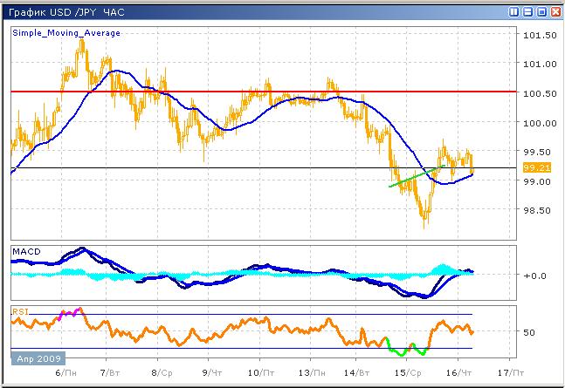Maximize the USD/JPY chart window

click(x=541, y=11)
